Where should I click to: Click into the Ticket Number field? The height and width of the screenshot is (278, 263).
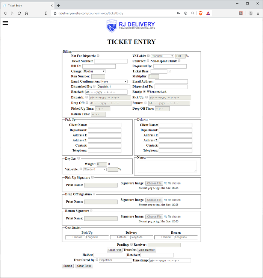tap(111, 61)
